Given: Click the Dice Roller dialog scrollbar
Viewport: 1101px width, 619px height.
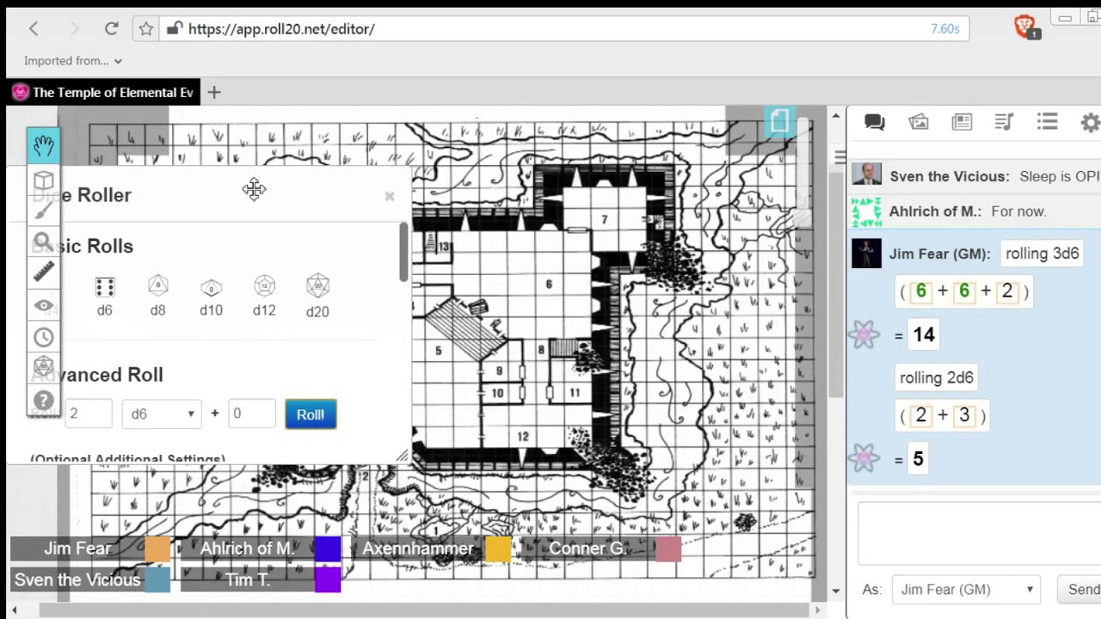Looking at the screenshot, I should click(403, 252).
